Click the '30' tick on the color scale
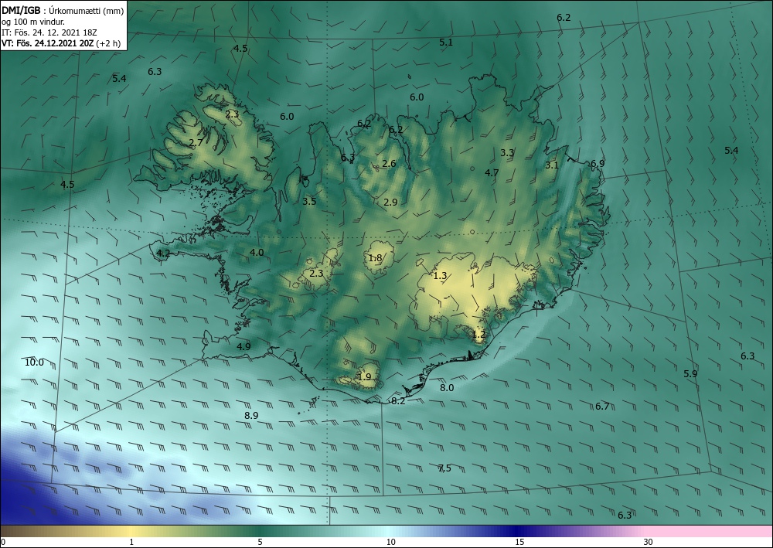Viewport: 773px width, 548px height. pyautogui.click(x=648, y=542)
